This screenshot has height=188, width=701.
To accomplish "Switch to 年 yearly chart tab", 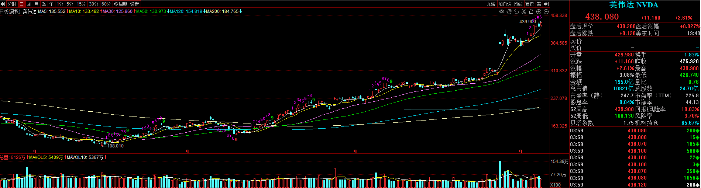I will 51,4.
